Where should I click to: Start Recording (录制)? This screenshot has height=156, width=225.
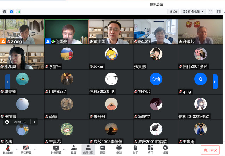click(119, 149)
